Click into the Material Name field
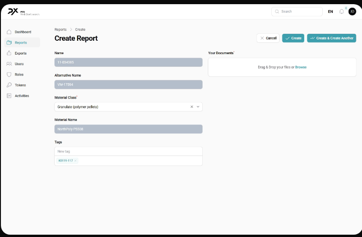Screen dimensions: 362x237 pyautogui.click(x=128, y=129)
